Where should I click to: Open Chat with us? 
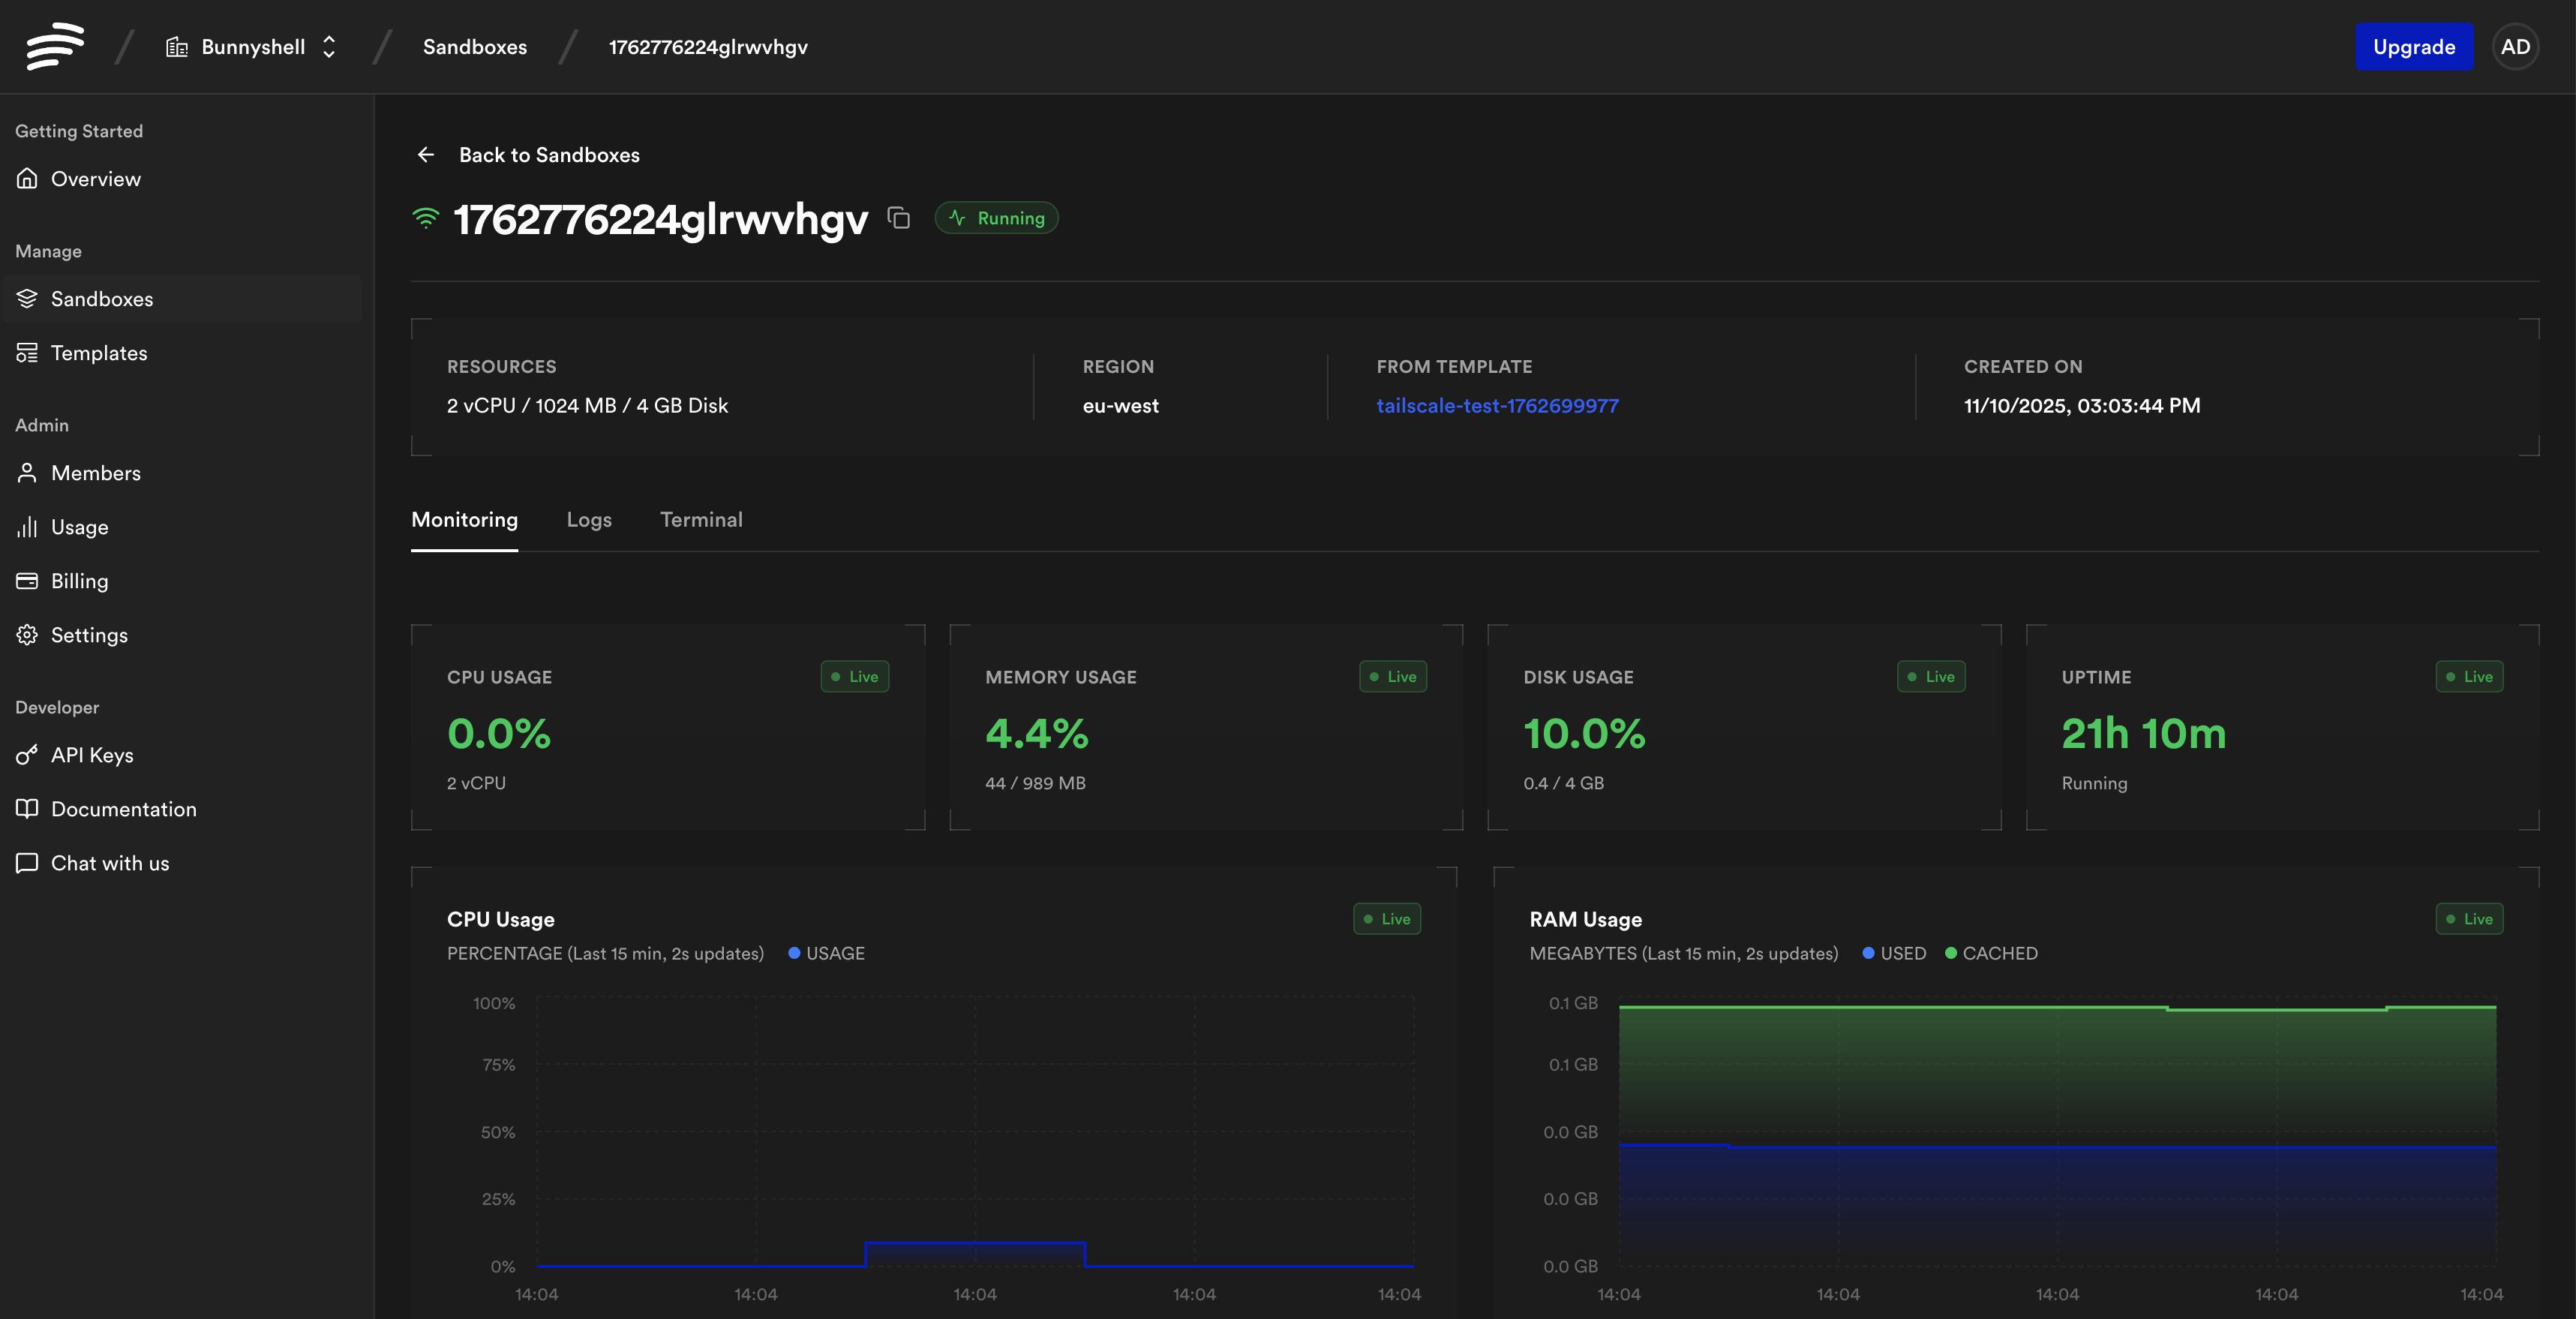pyautogui.click(x=110, y=862)
